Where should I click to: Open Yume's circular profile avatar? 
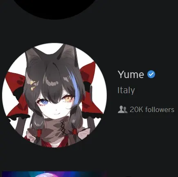pos(54,95)
